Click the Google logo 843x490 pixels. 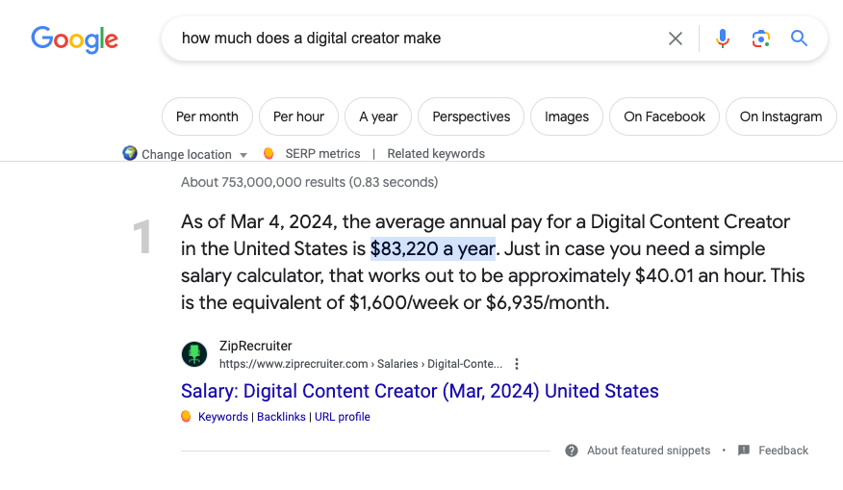coord(74,39)
